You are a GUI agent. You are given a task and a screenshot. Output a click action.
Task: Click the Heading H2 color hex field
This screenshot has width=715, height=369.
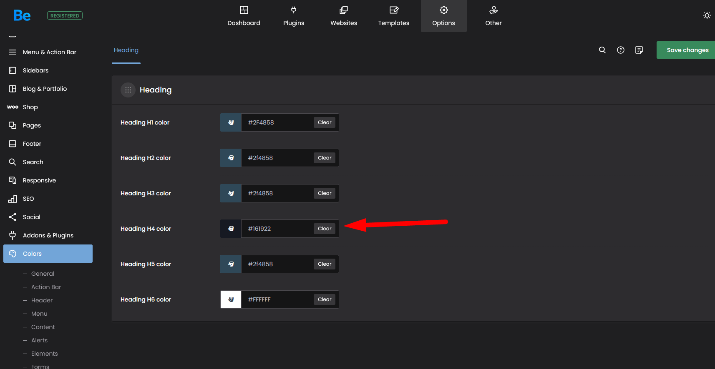point(277,158)
